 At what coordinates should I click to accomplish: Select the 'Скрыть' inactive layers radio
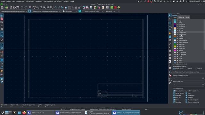[196, 69]
